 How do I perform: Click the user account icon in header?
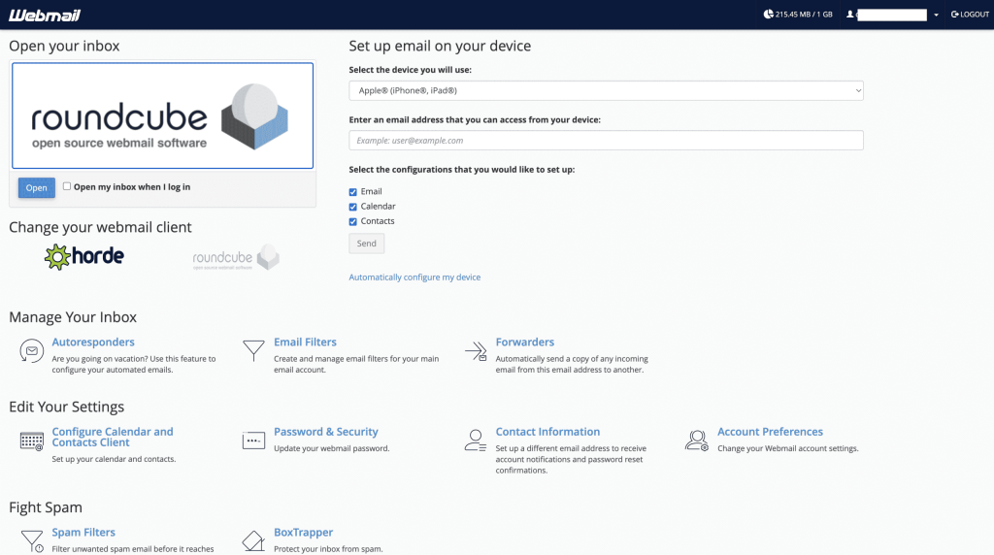pos(850,14)
